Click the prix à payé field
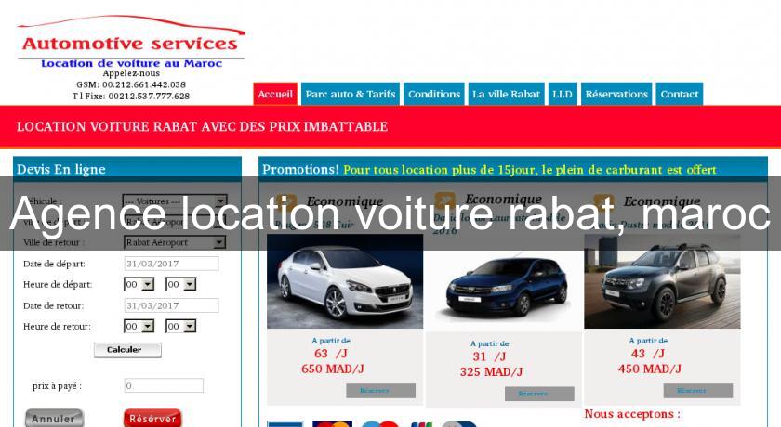781x427 pixels. (164, 385)
